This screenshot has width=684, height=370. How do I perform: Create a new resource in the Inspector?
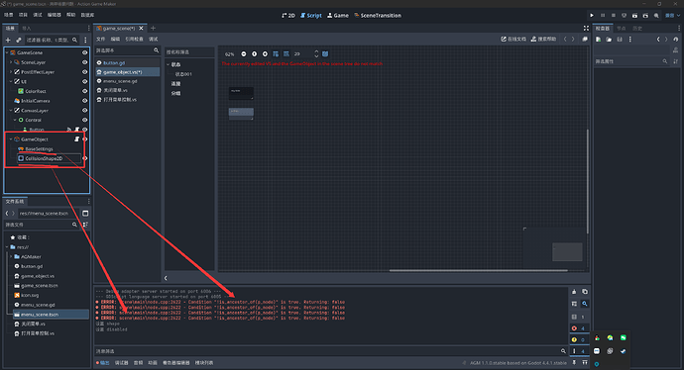pyautogui.click(x=598, y=40)
